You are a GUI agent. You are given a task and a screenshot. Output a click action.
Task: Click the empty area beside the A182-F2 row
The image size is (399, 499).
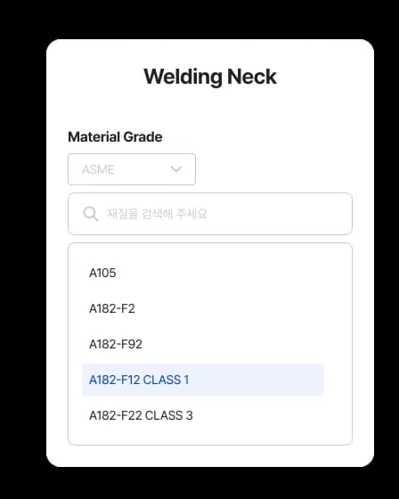coord(229,308)
